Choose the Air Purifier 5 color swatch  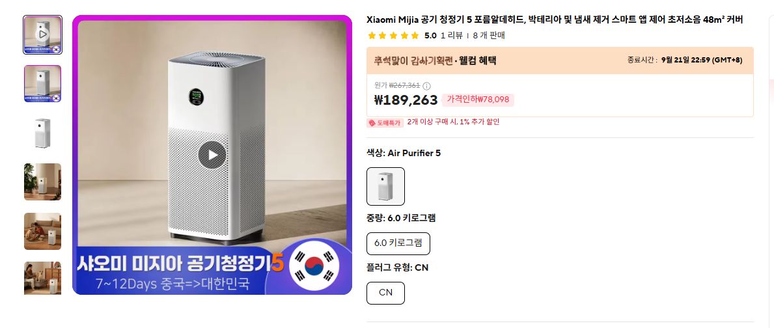pos(385,187)
